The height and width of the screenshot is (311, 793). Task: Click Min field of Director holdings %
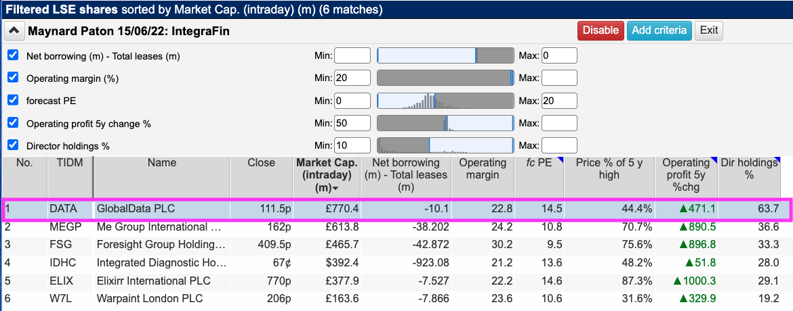click(x=352, y=145)
